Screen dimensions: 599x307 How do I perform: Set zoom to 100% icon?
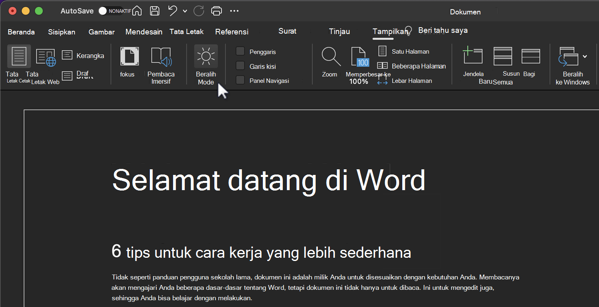click(x=359, y=56)
